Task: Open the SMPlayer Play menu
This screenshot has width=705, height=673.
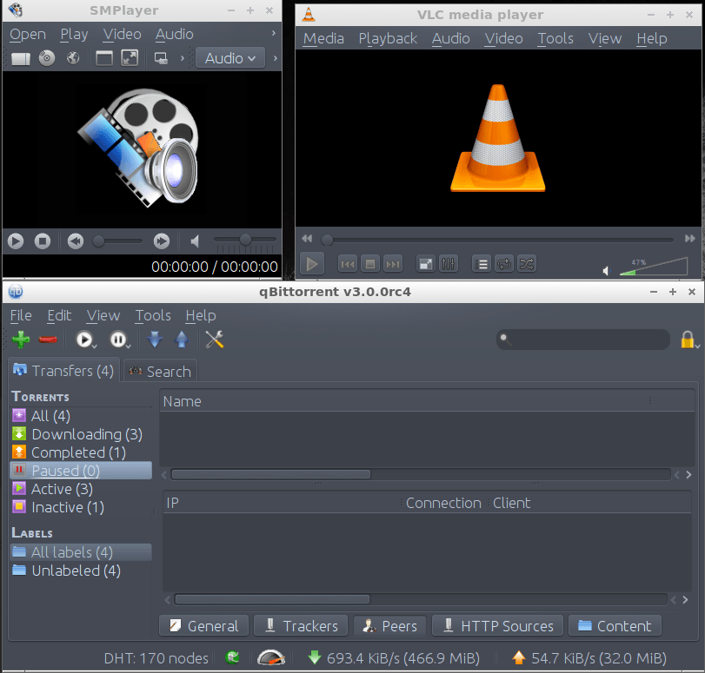Action: tap(74, 34)
